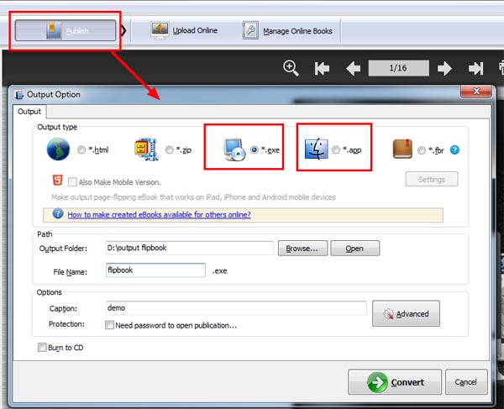The width and height of the screenshot is (504, 409).
Task: Click the Advanced button
Action: tap(406, 313)
